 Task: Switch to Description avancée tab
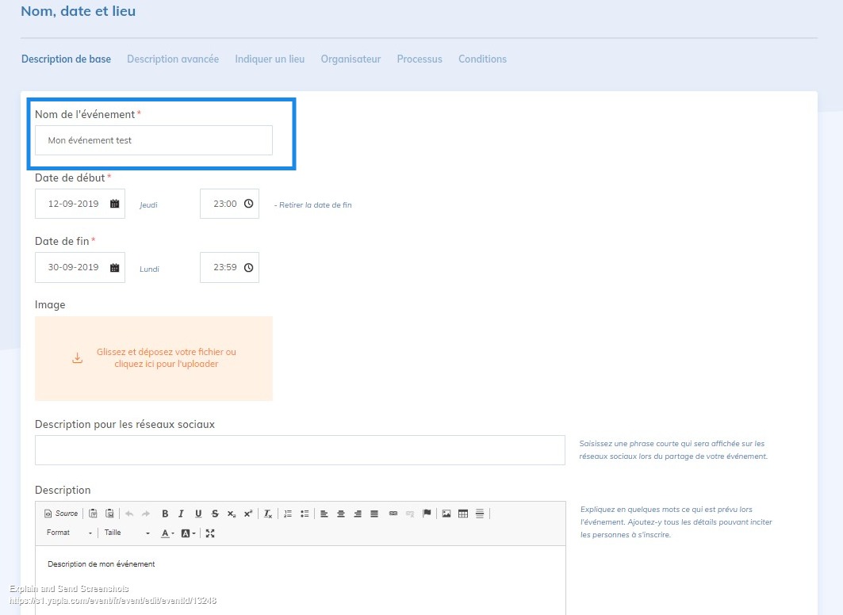coord(173,59)
